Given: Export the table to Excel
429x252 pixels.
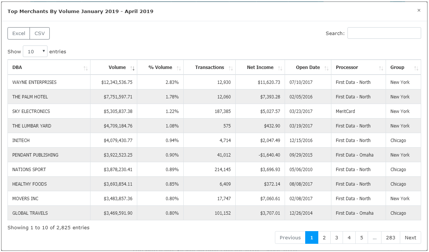Looking at the screenshot, I should pyautogui.click(x=19, y=33).
